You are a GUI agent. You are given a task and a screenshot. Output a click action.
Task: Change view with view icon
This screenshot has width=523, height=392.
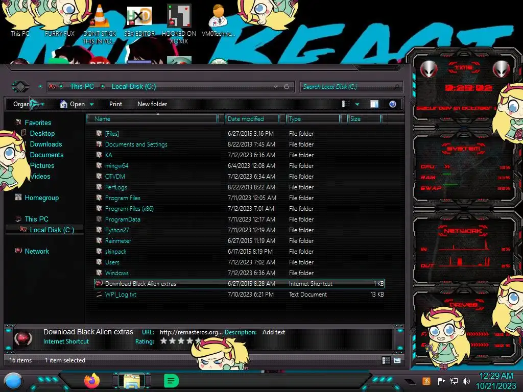[x=346, y=104]
